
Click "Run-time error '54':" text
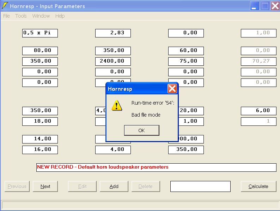153,103
